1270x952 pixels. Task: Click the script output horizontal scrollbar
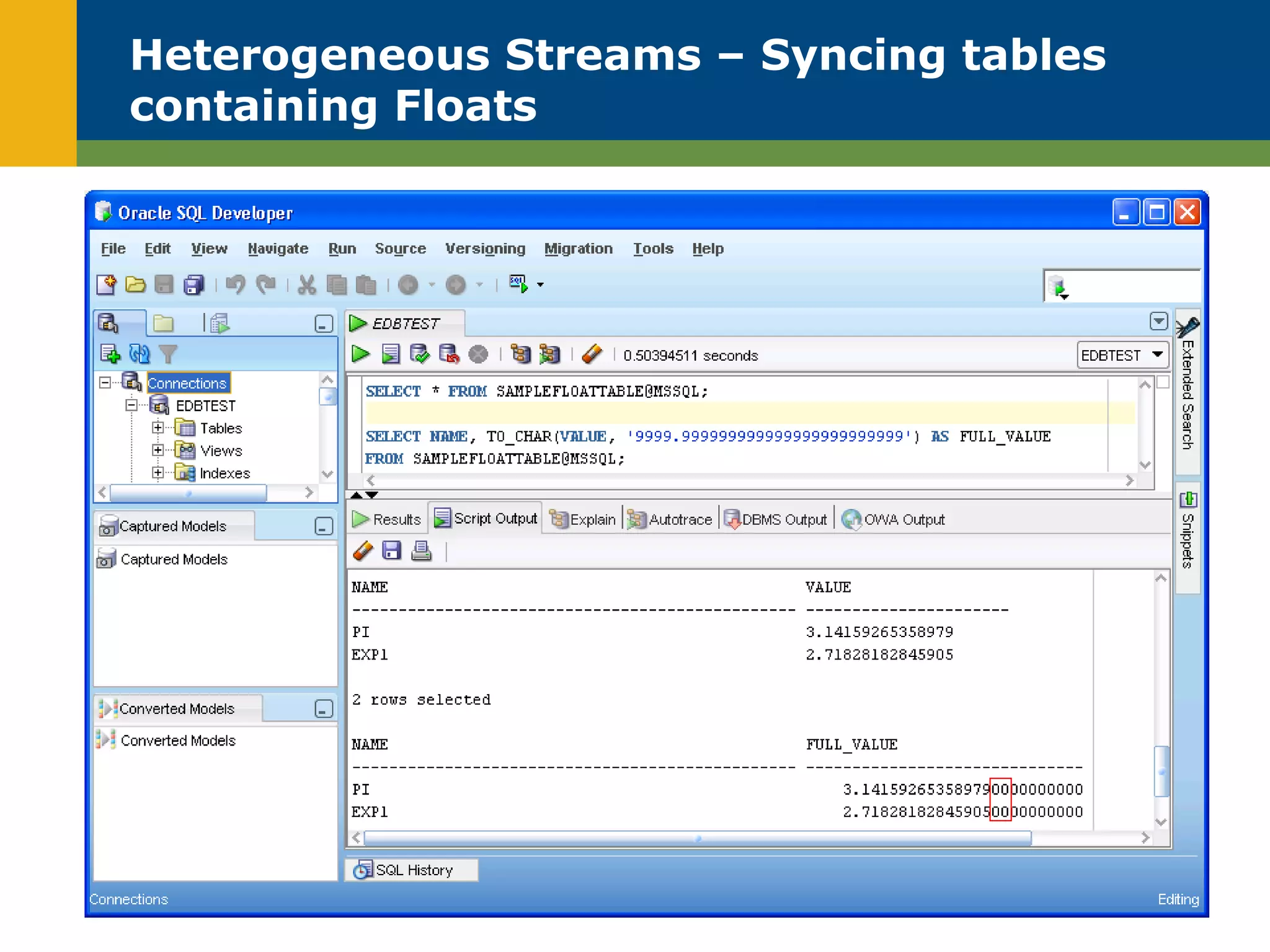[x=698, y=839]
